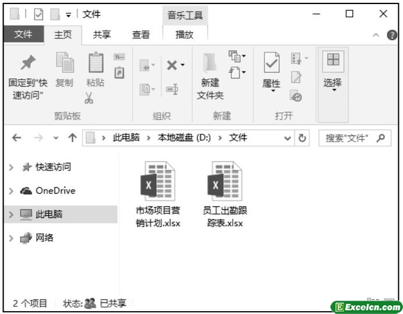Click the Rename icon in the Organize group
Viewport: 403px width, 314px height.
click(172, 89)
